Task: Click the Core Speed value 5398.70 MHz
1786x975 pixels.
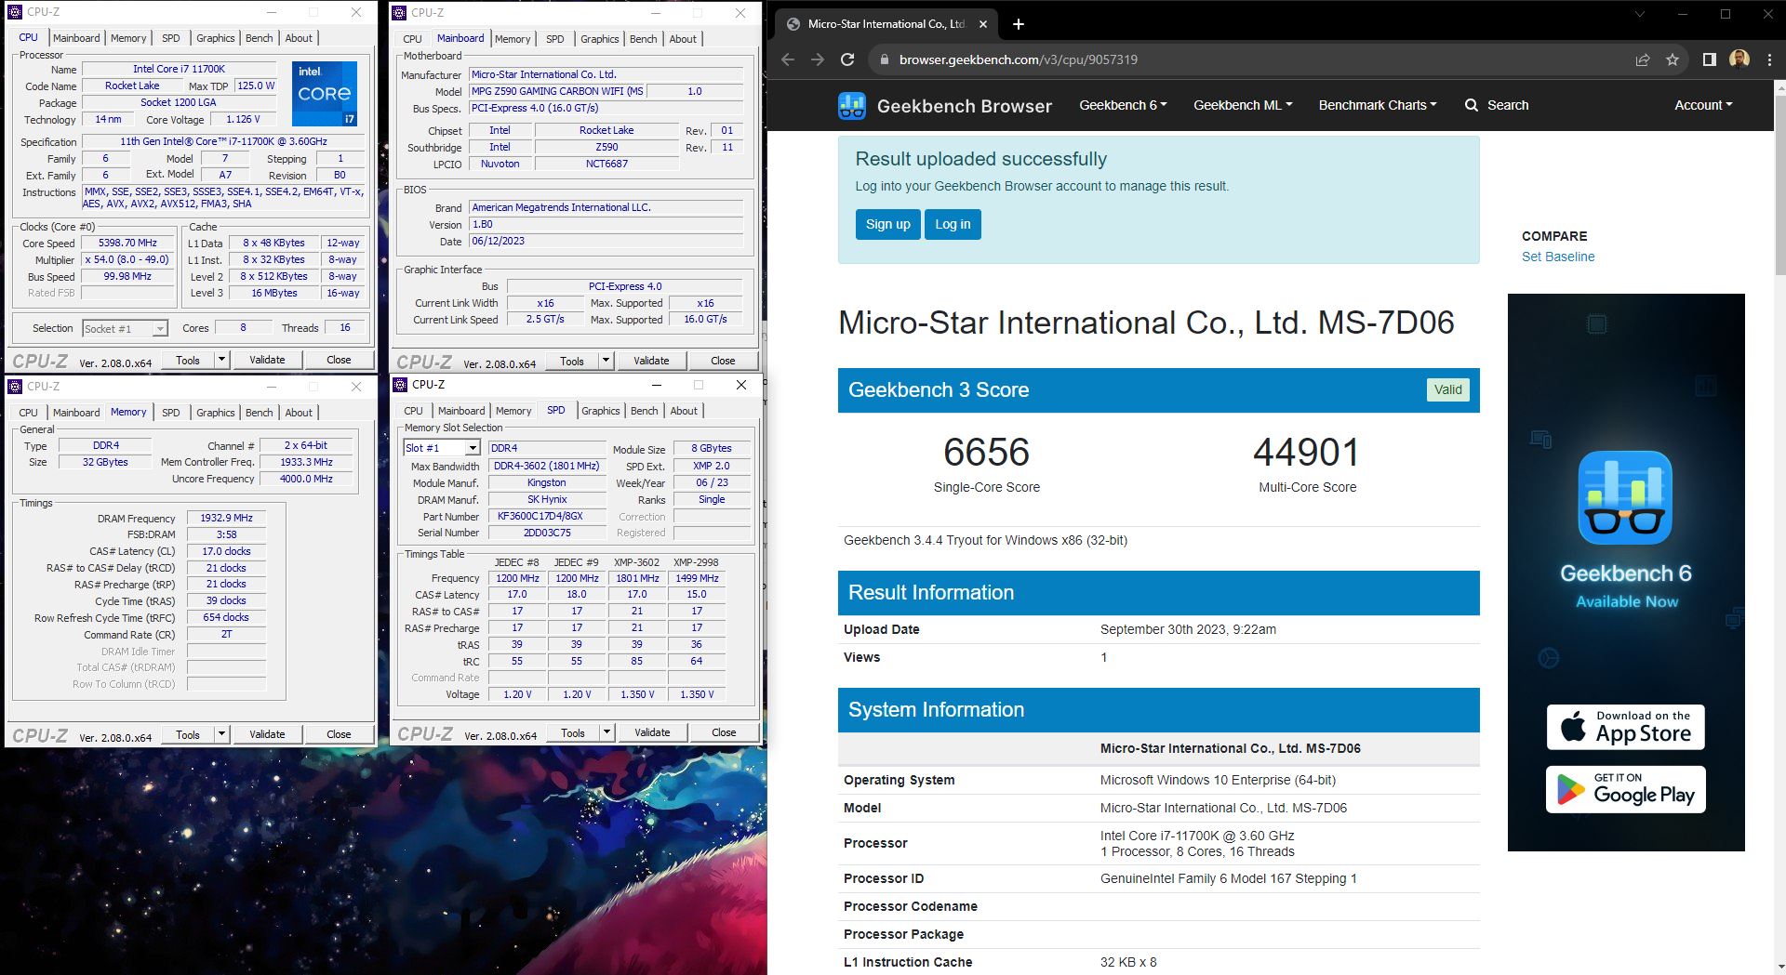Action: coord(128,243)
